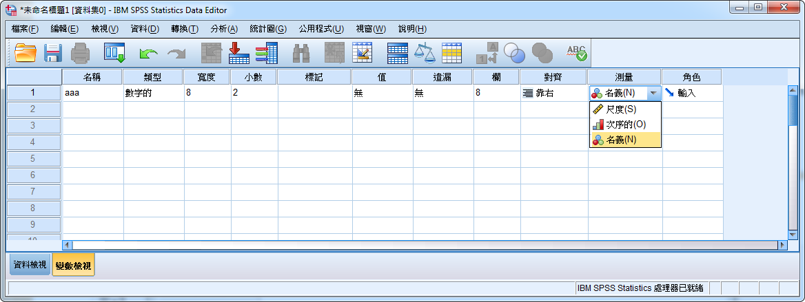Click the 值 column header
The height and width of the screenshot is (302, 805).
[x=381, y=77]
